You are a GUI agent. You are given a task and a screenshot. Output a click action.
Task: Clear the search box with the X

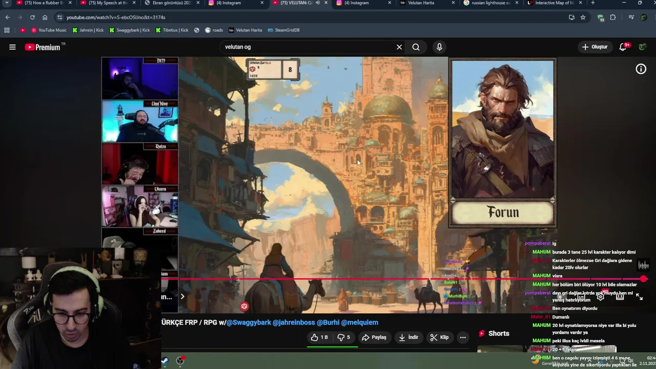click(x=399, y=47)
